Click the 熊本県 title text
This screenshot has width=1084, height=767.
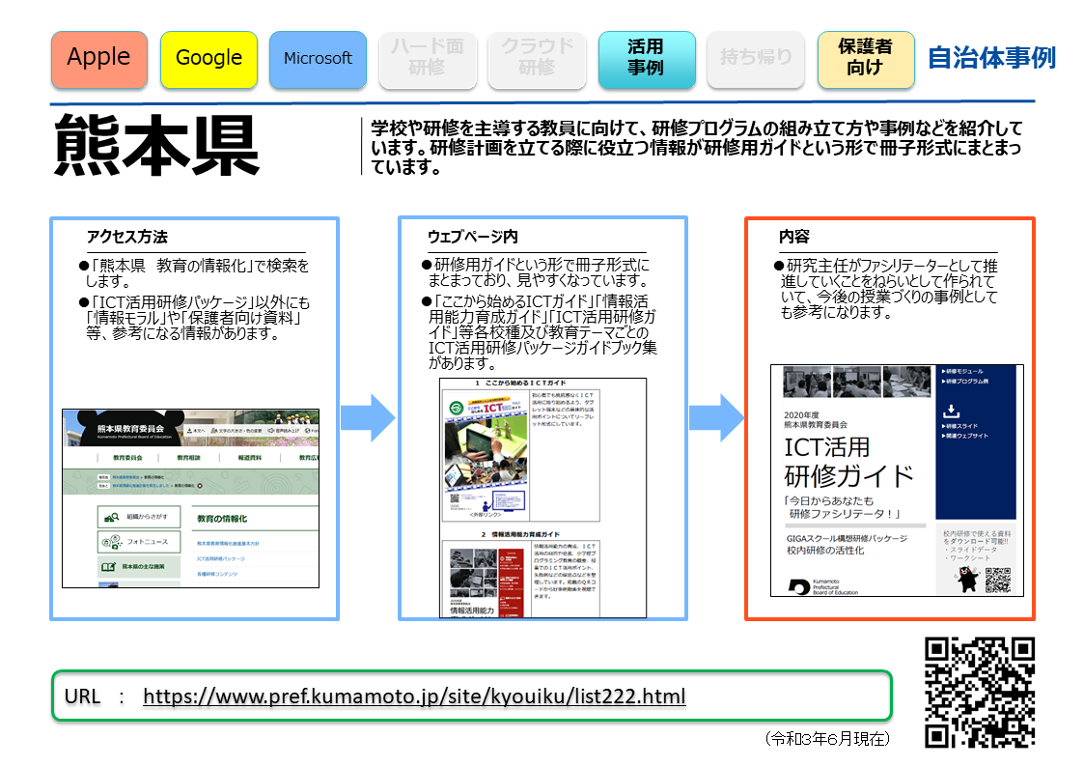(157, 145)
